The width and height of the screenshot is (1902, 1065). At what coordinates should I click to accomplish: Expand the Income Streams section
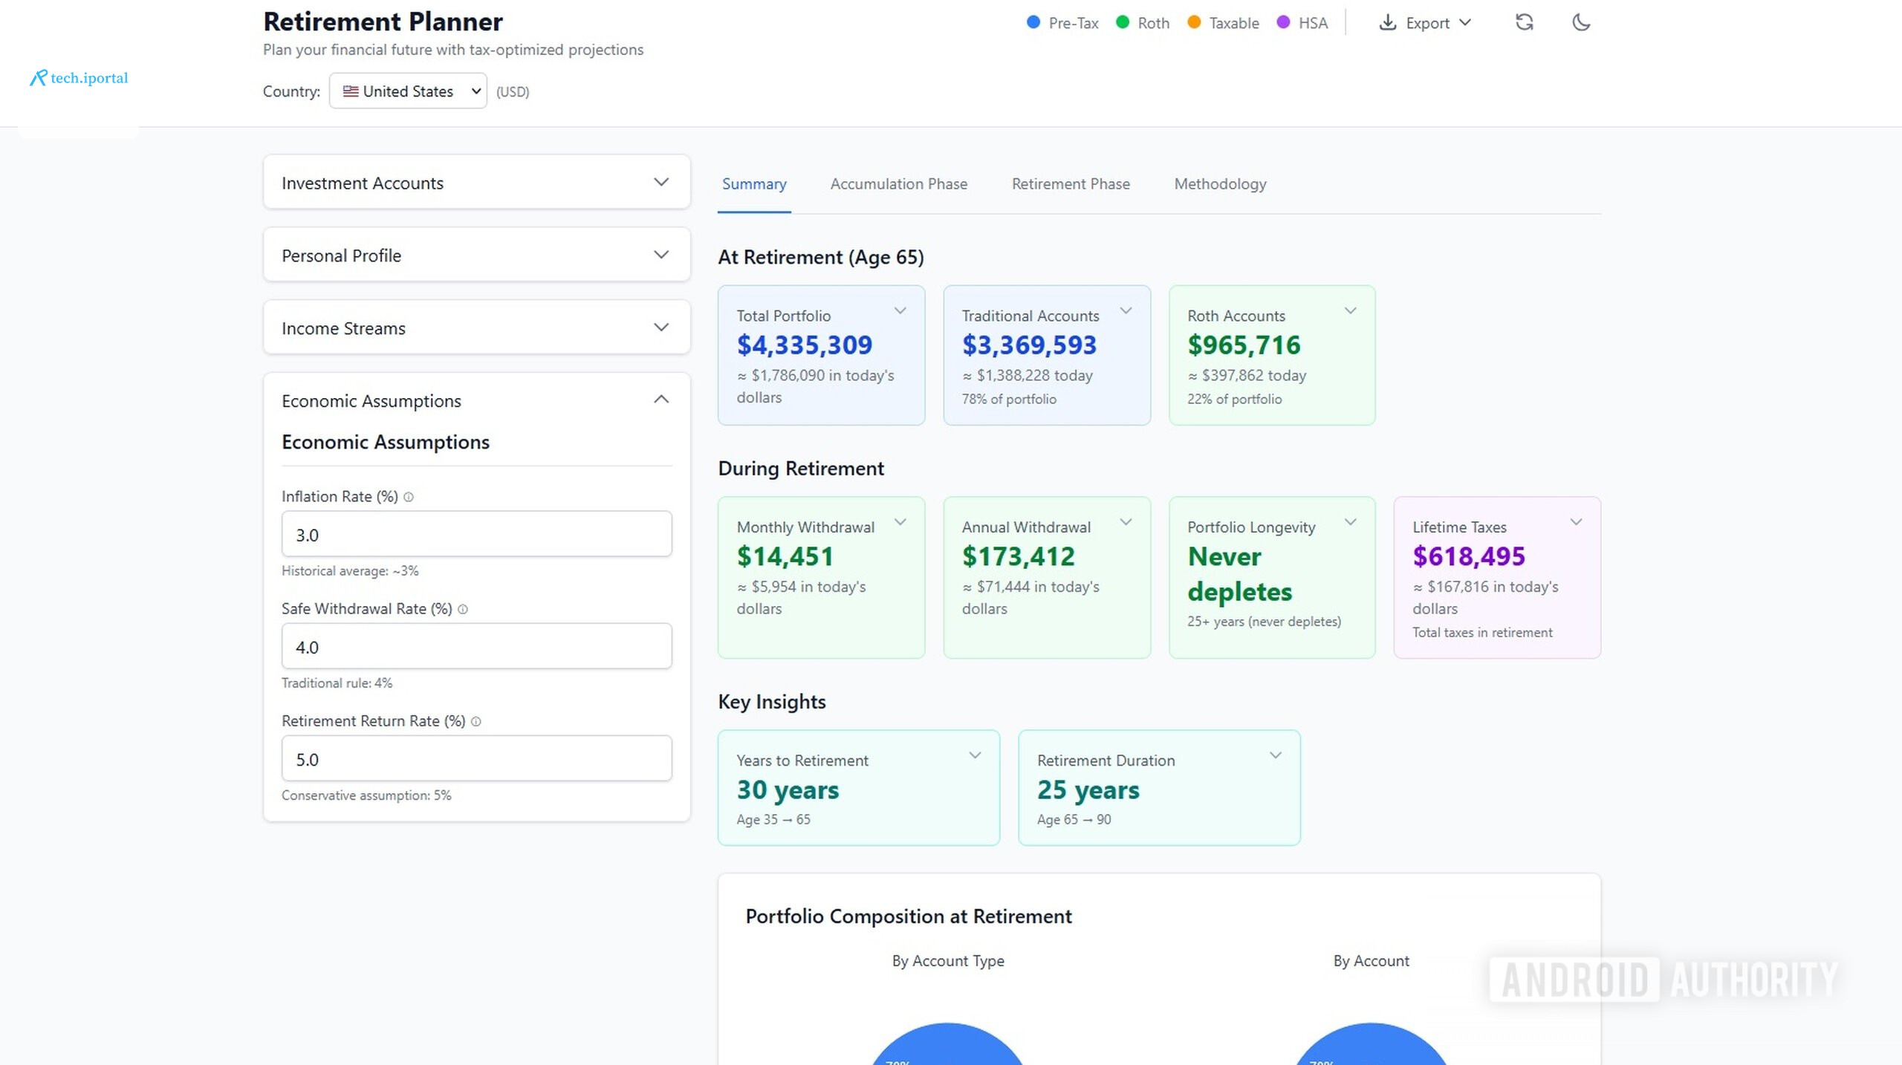(x=476, y=328)
